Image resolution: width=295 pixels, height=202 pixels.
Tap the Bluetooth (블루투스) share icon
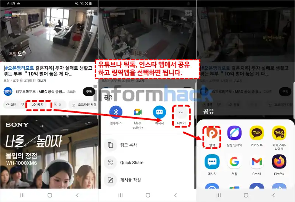point(116,112)
